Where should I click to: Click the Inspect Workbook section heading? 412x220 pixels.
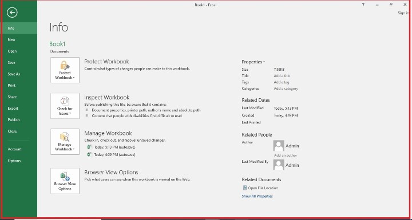coord(106,97)
